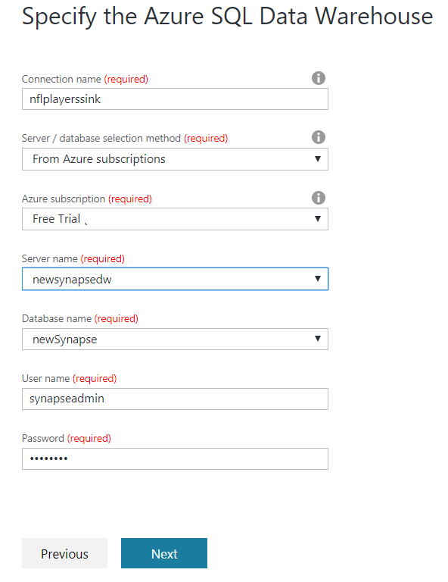Click the 'Free Trial' subscription value
The width and height of the screenshot is (448, 582).
click(56, 218)
